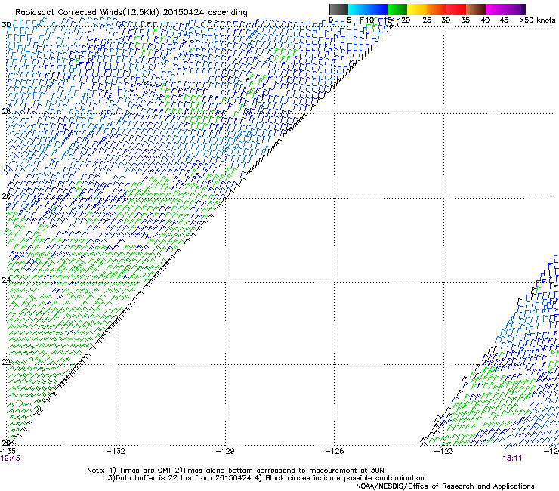Image resolution: width=559 pixels, height=491 pixels.
Task: Click the cyan-blue 5-15 knots color segment
Action: [x=368, y=9]
